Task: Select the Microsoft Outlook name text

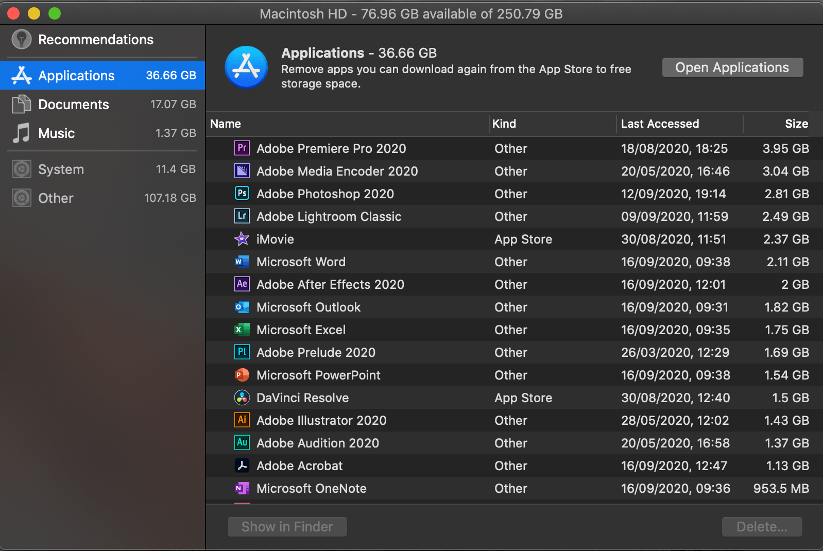Action: point(308,307)
